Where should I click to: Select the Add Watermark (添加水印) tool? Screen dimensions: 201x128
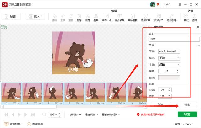[159, 16]
